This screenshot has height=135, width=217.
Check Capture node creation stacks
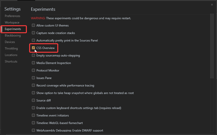point(33,33)
